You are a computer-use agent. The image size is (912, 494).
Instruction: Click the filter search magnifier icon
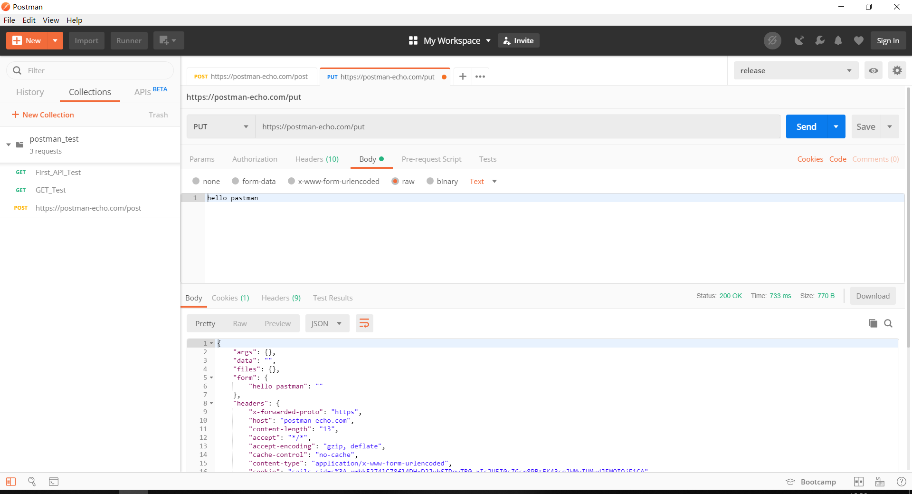point(18,70)
